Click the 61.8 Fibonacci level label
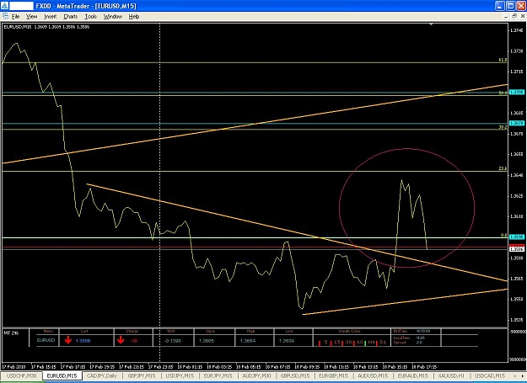 503,60
